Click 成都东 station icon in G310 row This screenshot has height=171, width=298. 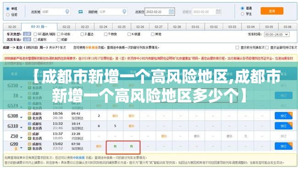click(29, 123)
